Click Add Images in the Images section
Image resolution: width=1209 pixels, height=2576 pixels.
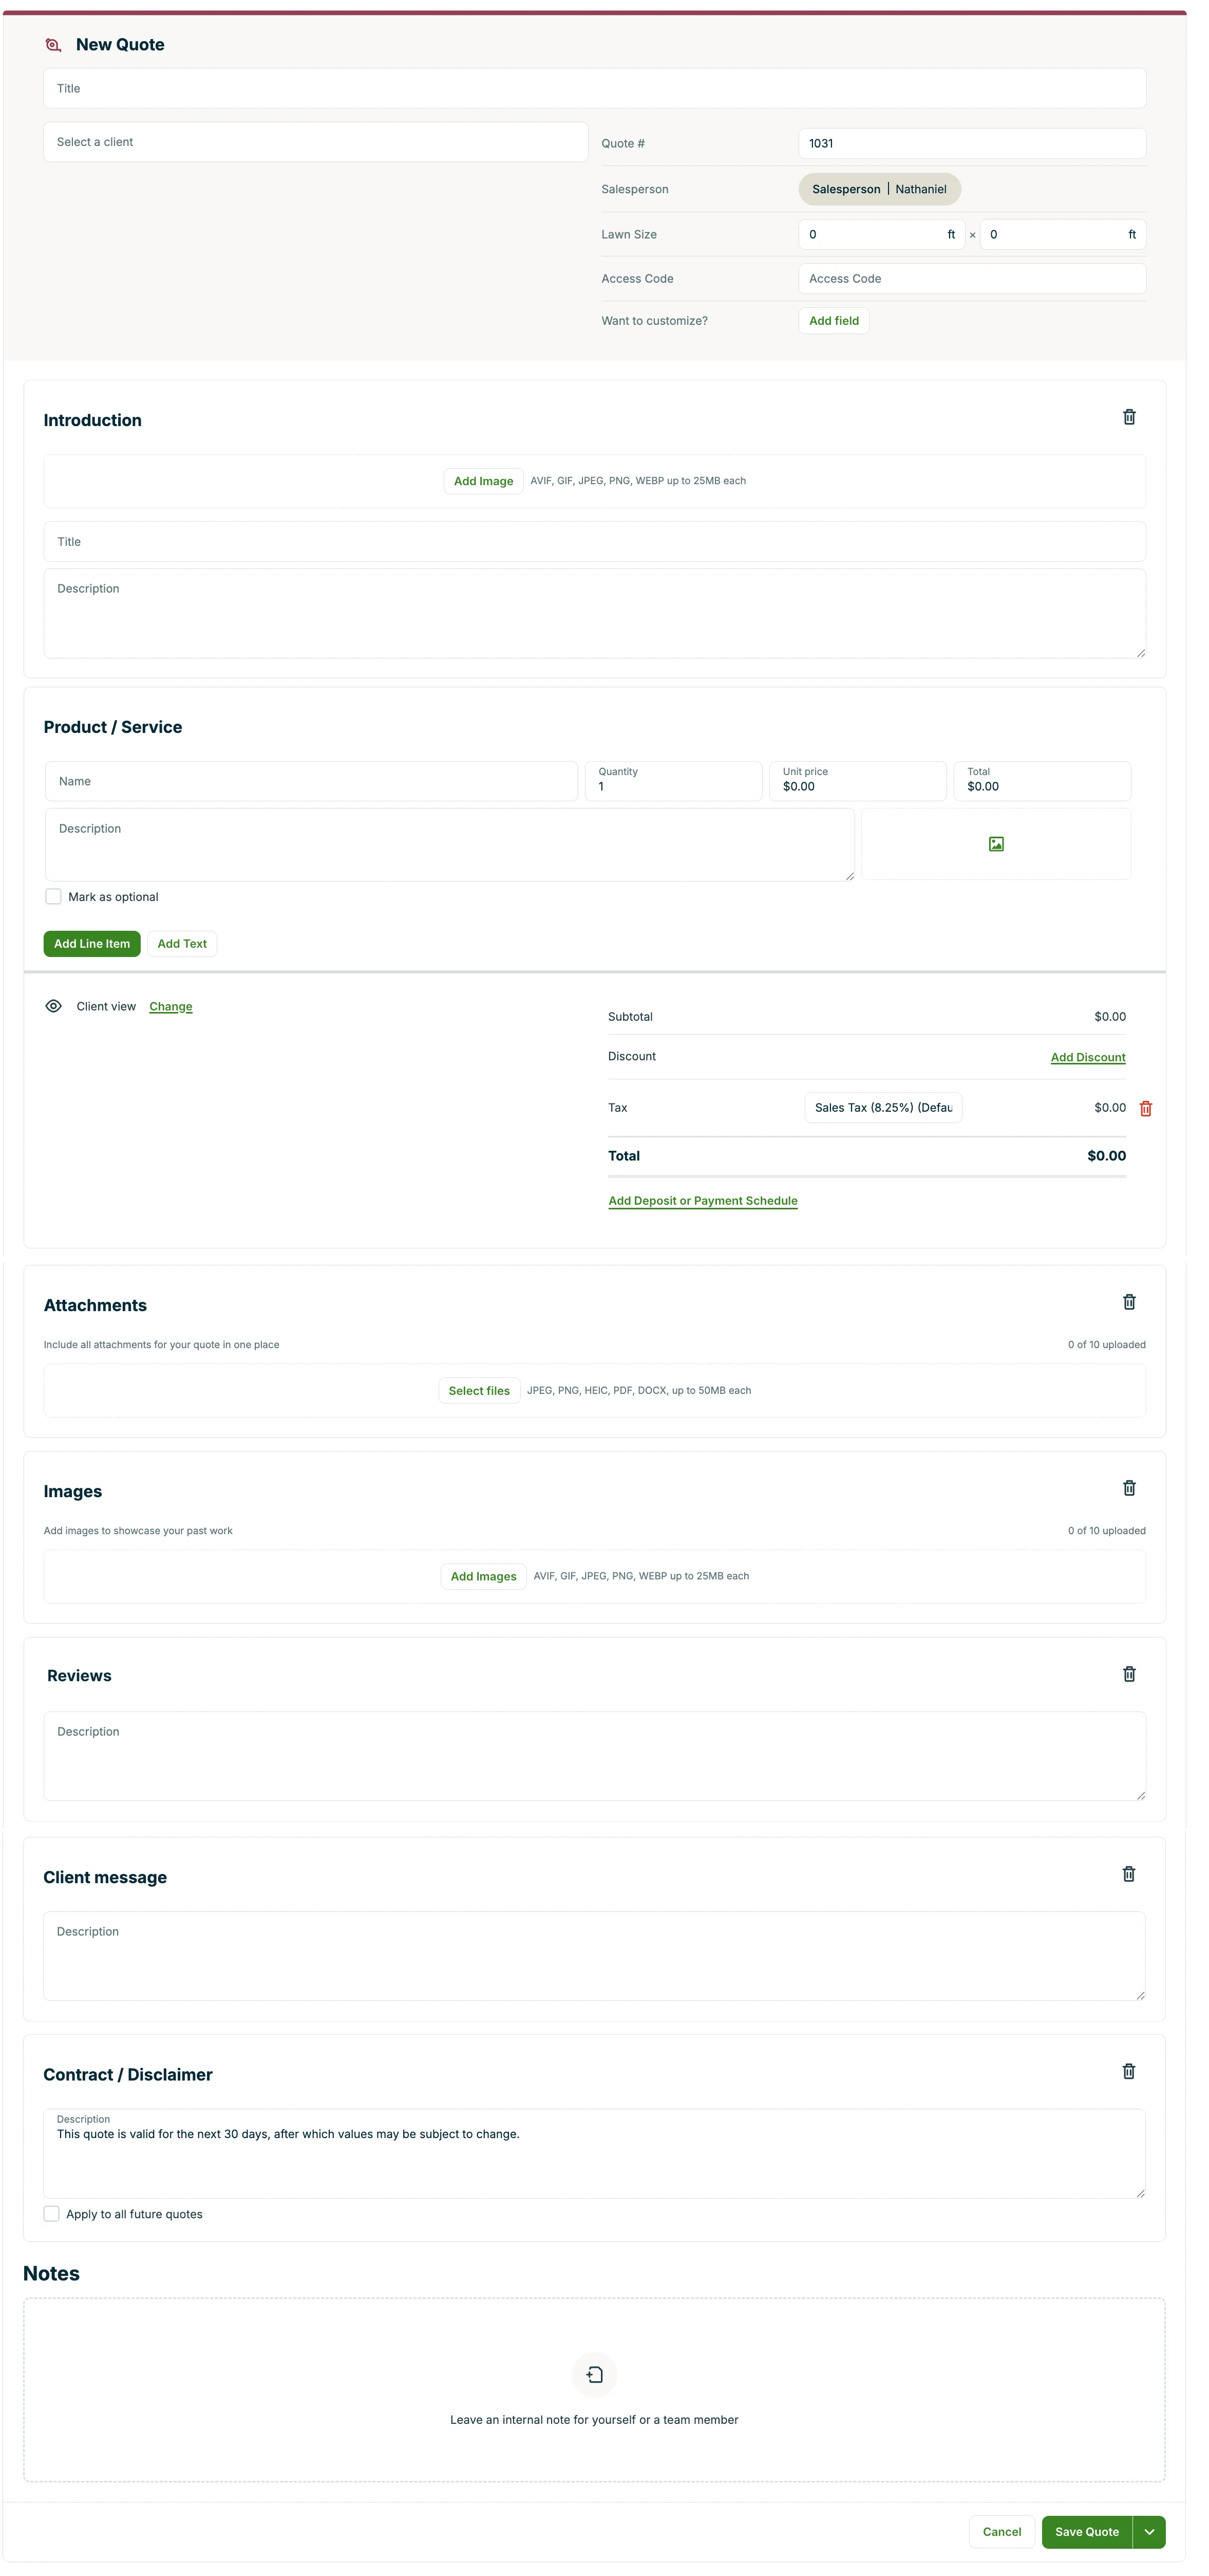point(484,1576)
